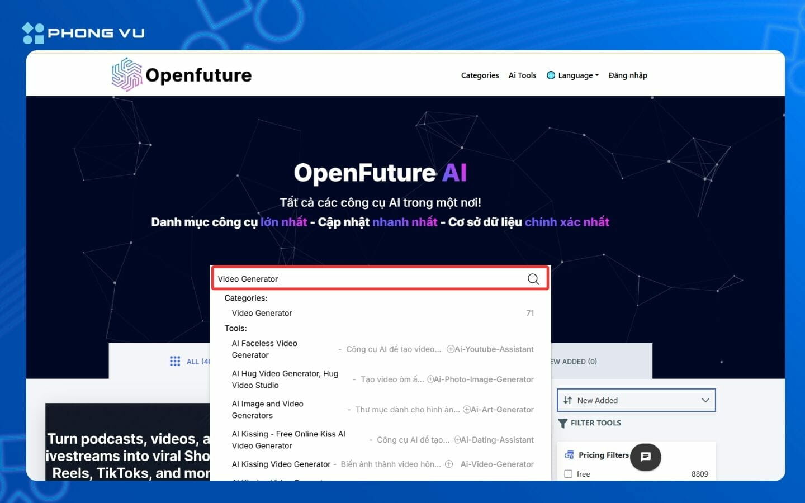805x503 pixels.
Task: Click the Ai-Dating-Assistant category tag
Action: [498, 440]
